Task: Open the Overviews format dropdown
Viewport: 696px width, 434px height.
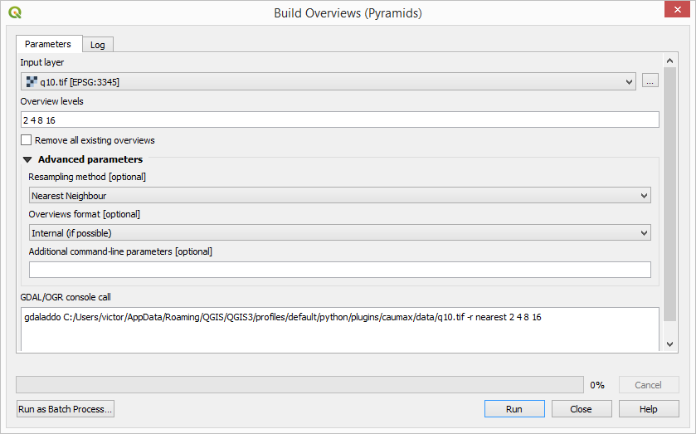Action: 340,233
